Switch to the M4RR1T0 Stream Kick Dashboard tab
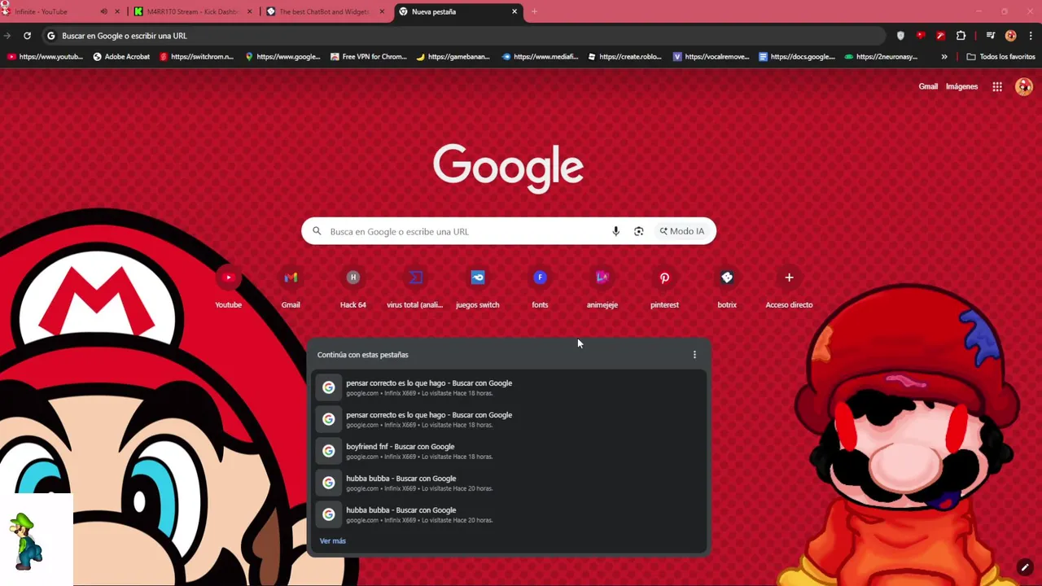The height and width of the screenshot is (586, 1042). pos(194,11)
